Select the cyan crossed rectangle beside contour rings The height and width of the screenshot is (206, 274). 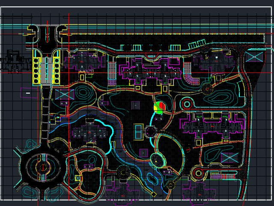pyautogui.click(x=65, y=94)
